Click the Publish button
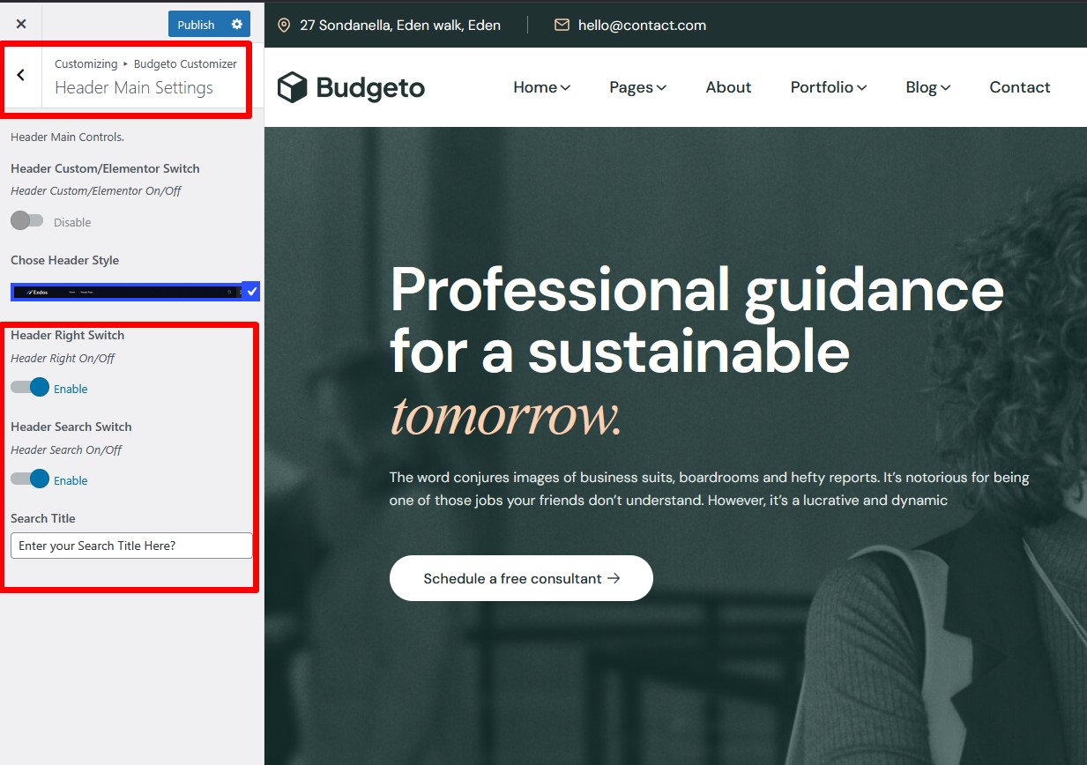Viewport: 1087px width, 765px height. coord(196,25)
